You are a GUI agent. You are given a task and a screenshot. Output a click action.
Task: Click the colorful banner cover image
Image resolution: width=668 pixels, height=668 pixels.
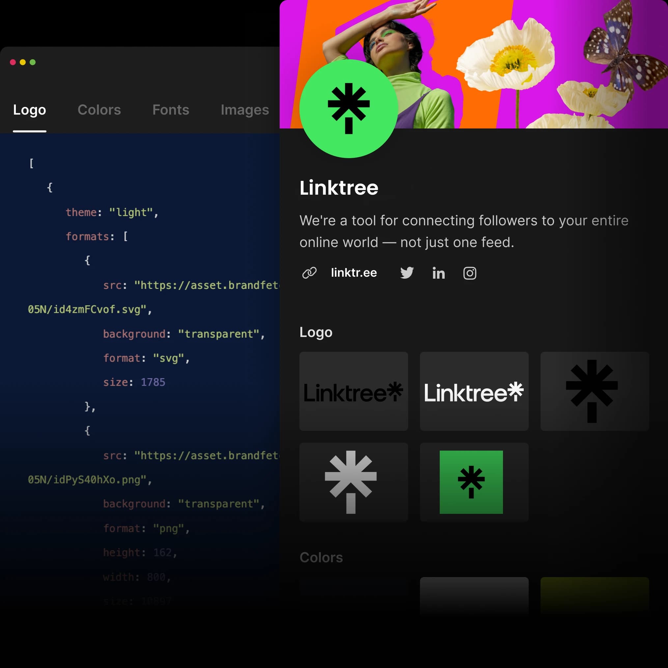coord(474,64)
